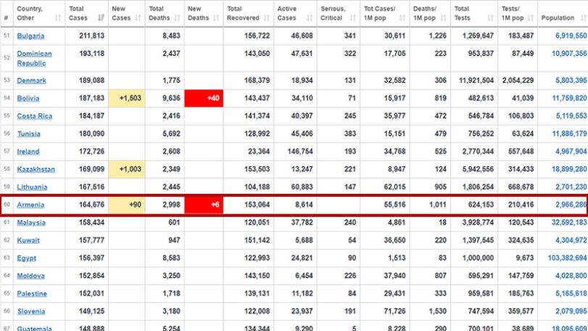Select Denmark's total tests 11,921,504 cell
588x331 pixels.
pos(474,81)
